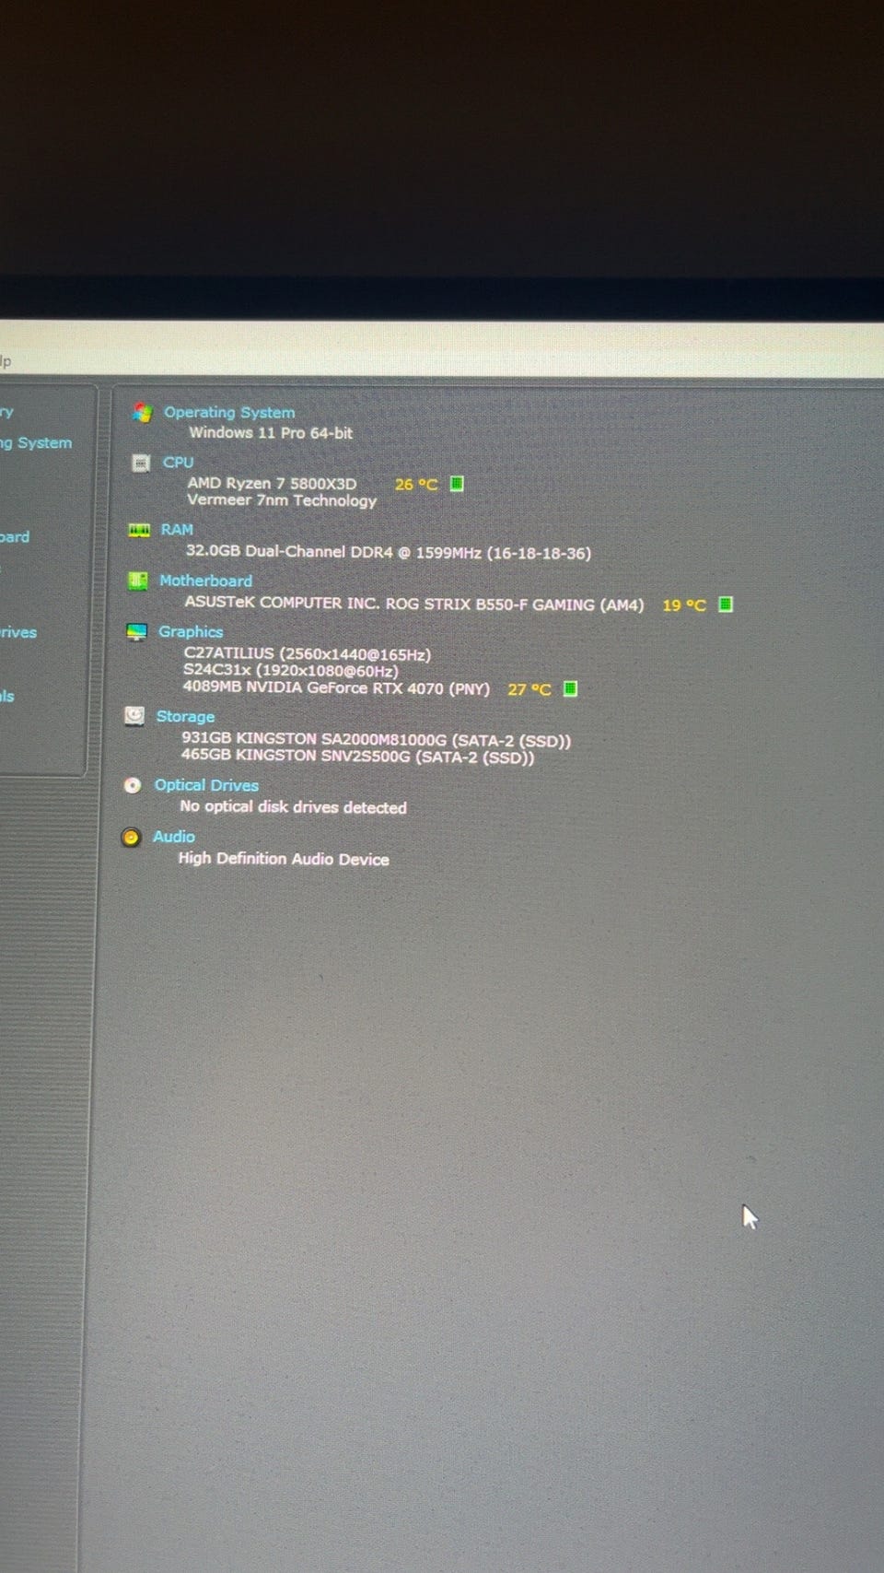The image size is (884, 1573).
Task: Click 'NVIDIA GeForce RTX 4070 (PNY)' line
Action: tap(336, 688)
